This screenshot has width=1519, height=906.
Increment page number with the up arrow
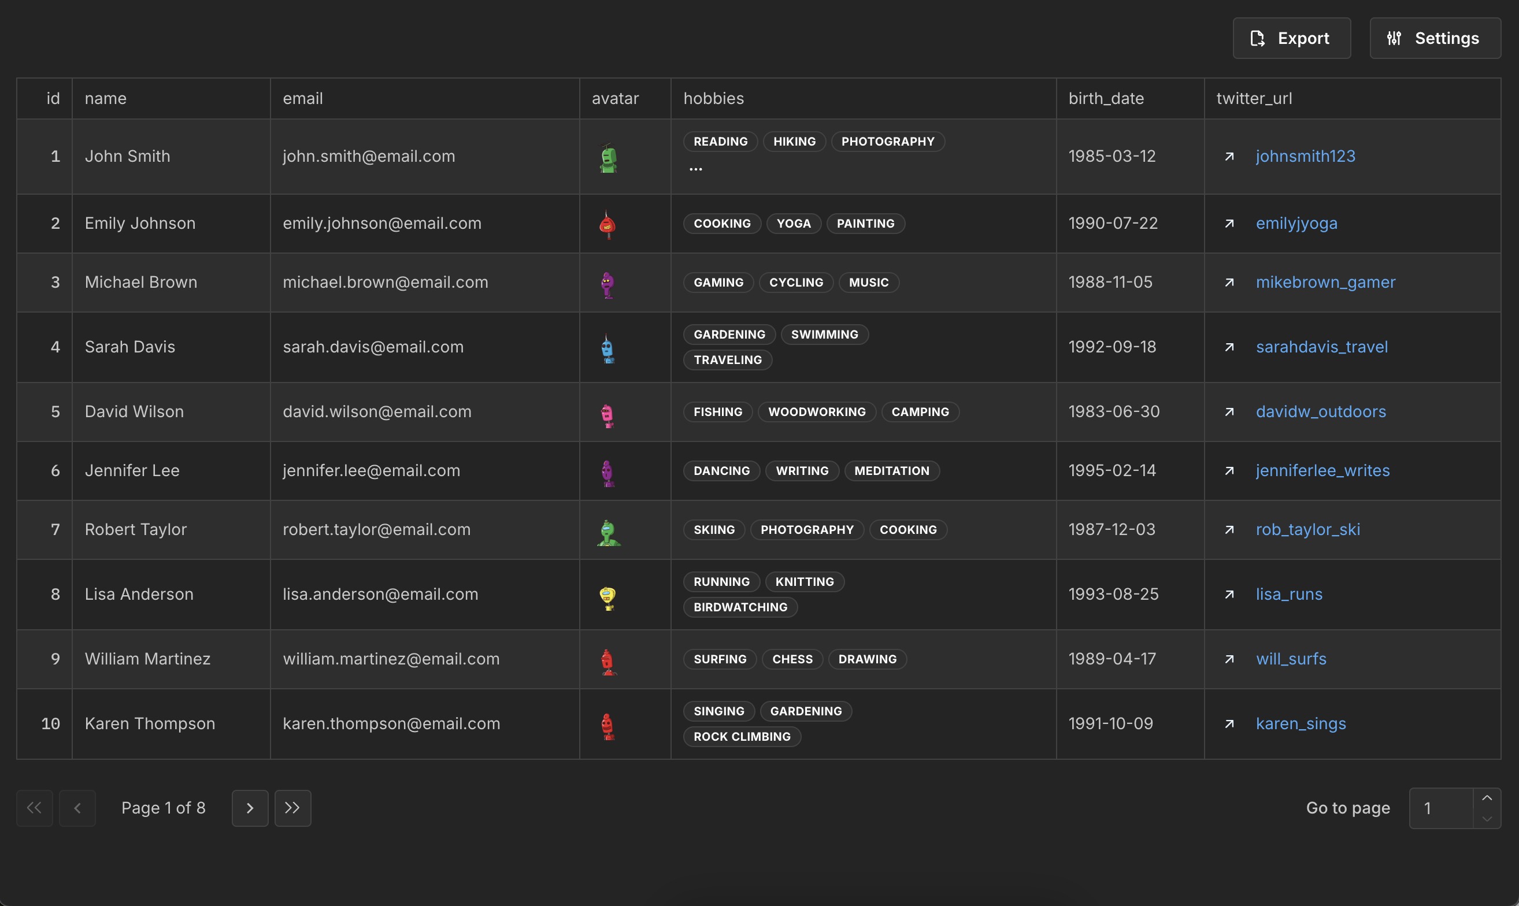[1487, 798]
